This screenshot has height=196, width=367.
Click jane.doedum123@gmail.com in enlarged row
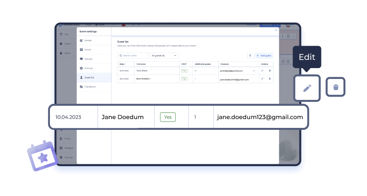(x=260, y=117)
